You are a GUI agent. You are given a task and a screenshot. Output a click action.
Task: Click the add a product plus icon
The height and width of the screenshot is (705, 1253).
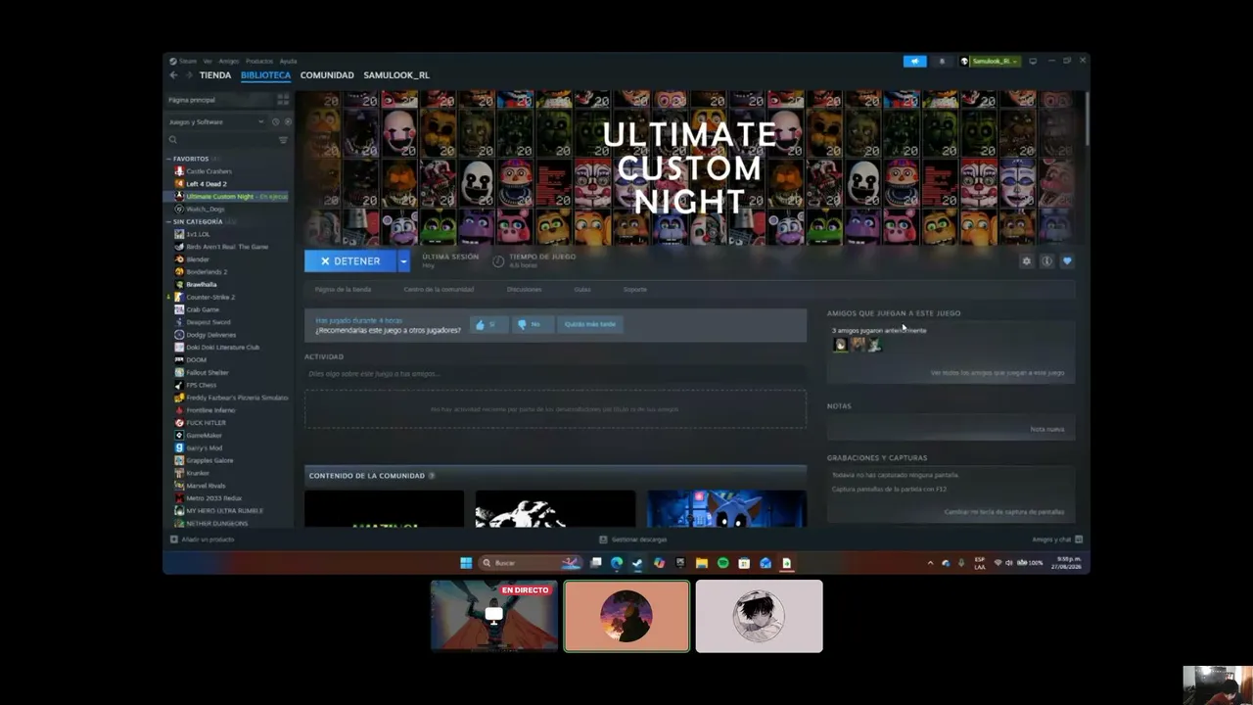(x=174, y=540)
